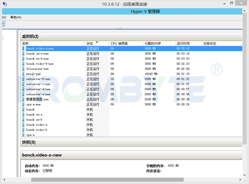
Task: Click the CPU 使用率 column header
Action: (119, 43)
